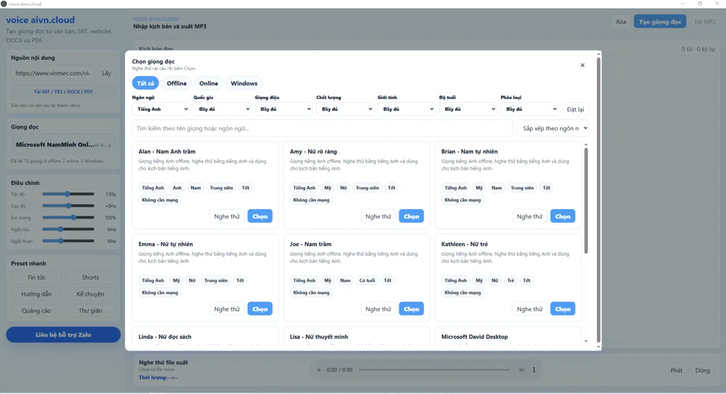The height and width of the screenshot is (394, 726).
Task: Open the Giới tính dropdown
Action: (x=407, y=109)
